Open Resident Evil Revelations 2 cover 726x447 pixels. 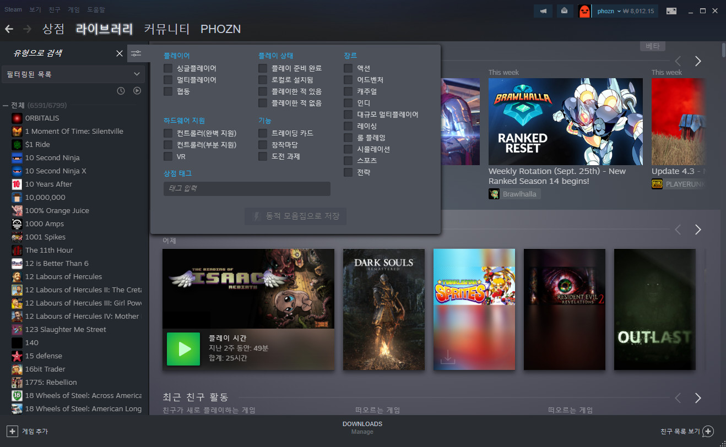pyautogui.click(x=565, y=309)
